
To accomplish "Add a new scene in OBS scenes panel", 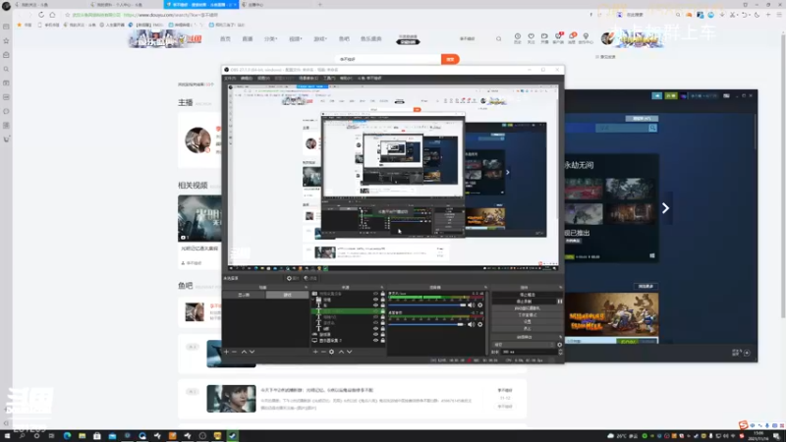I will click(226, 352).
